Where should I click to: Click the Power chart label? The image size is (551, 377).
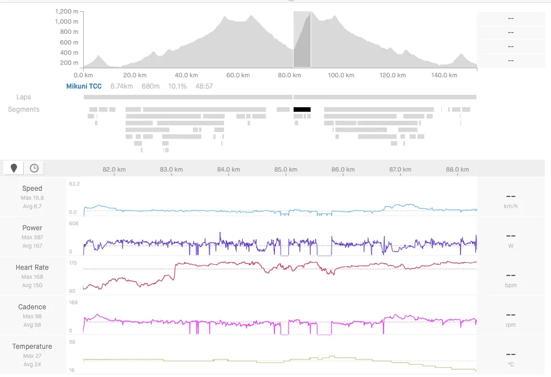tap(32, 228)
